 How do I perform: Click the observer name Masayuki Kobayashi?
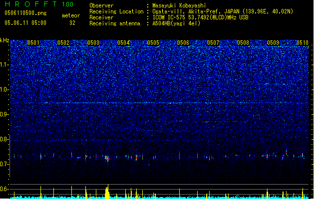[179, 5]
